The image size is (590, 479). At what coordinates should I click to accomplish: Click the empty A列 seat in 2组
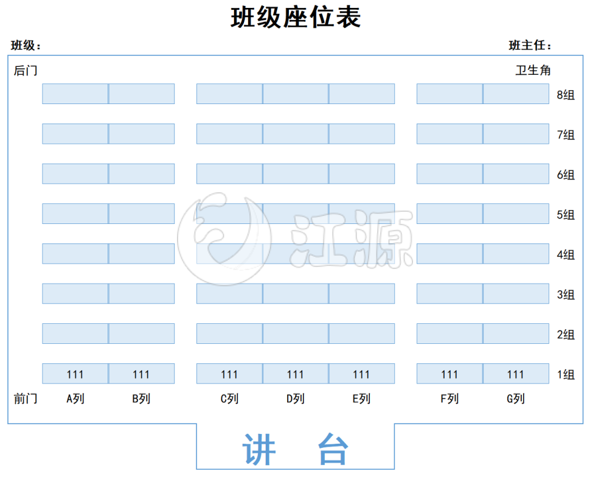click(75, 334)
